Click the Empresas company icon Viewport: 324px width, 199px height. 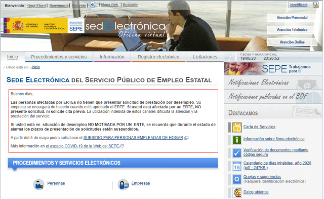click(123, 184)
